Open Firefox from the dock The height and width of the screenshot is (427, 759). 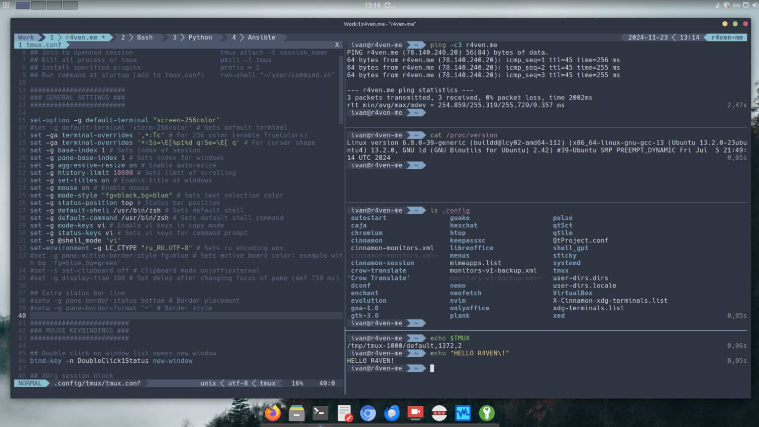[x=273, y=413]
